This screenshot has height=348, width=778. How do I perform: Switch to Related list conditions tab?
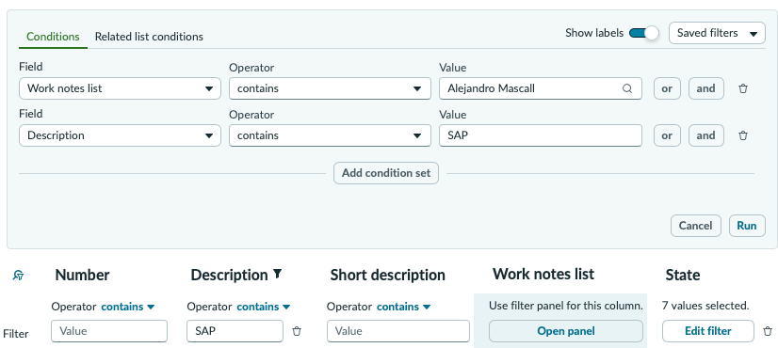click(x=149, y=37)
